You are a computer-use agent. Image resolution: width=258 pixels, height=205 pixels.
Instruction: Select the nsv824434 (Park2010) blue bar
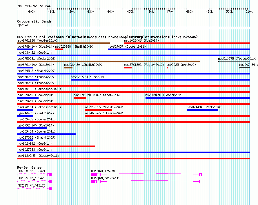[202, 110]
